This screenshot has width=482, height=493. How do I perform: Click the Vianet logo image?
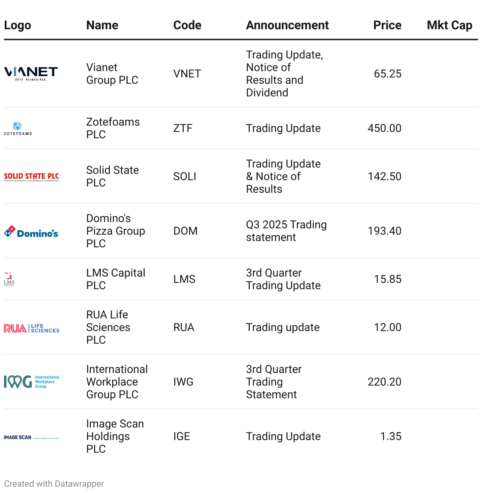[x=31, y=74]
